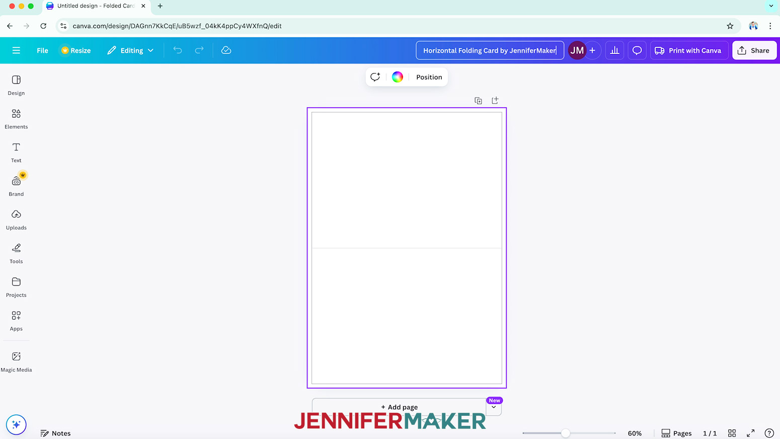
Task: Enter fullscreen present mode
Action: (x=750, y=433)
